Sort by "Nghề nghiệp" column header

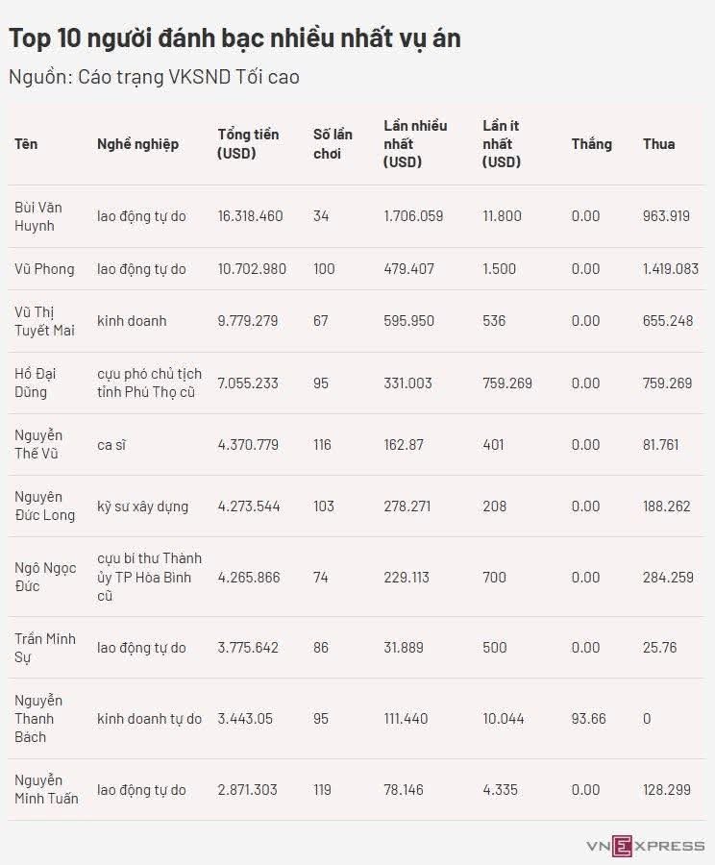[137, 144]
